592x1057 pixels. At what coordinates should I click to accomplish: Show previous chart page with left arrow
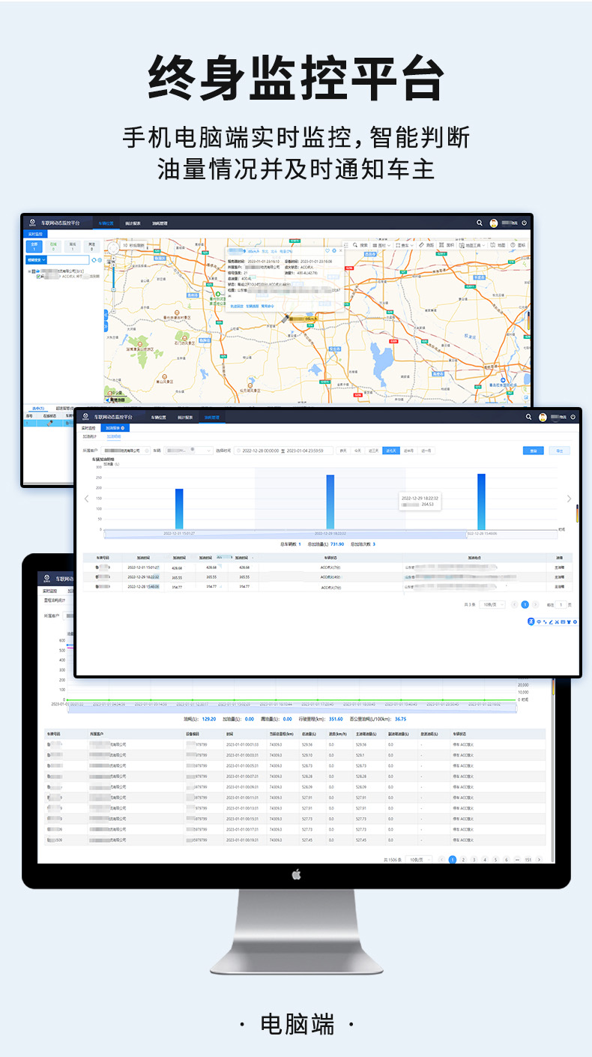click(x=86, y=499)
